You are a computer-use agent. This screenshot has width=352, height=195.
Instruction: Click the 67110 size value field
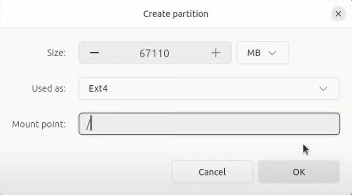pos(154,53)
